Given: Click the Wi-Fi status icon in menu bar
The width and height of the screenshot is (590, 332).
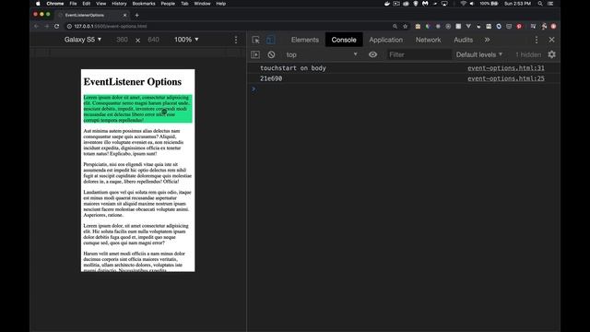Looking at the screenshot, I should point(463,4).
